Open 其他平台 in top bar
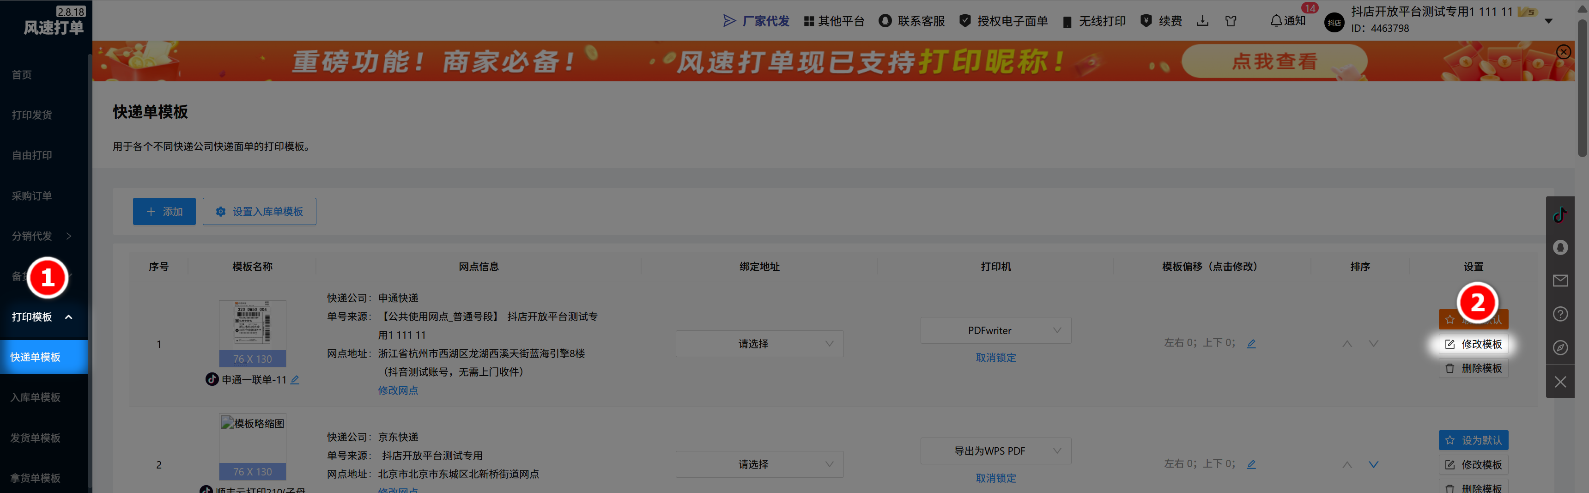This screenshot has width=1589, height=493. click(x=834, y=21)
